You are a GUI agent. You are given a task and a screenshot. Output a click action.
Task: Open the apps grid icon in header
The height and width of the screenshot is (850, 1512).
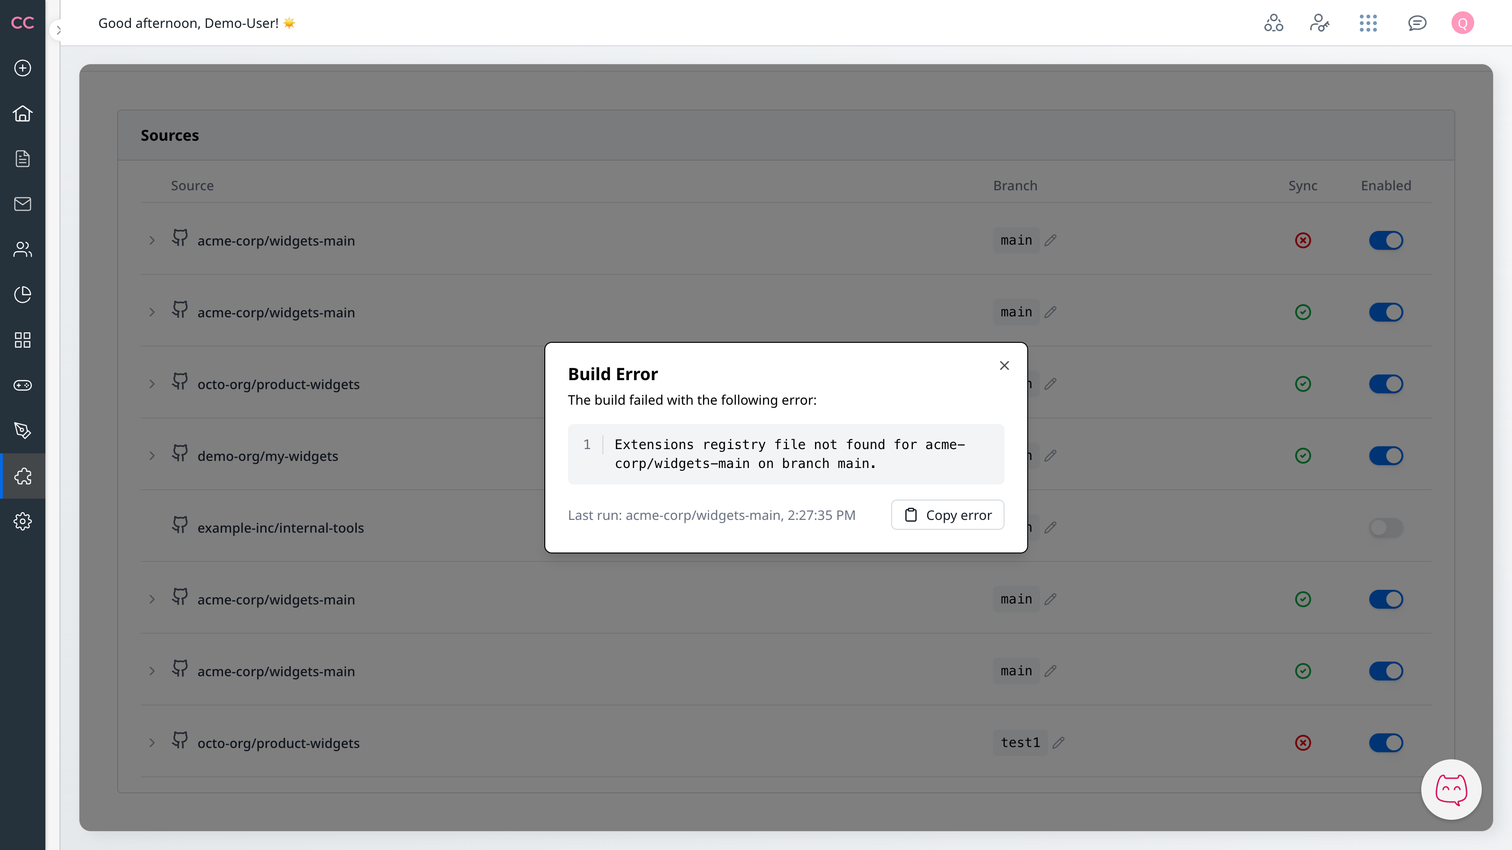tap(1367, 24)
